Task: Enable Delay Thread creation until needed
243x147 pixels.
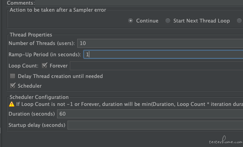Action: [x=13, y=76]
